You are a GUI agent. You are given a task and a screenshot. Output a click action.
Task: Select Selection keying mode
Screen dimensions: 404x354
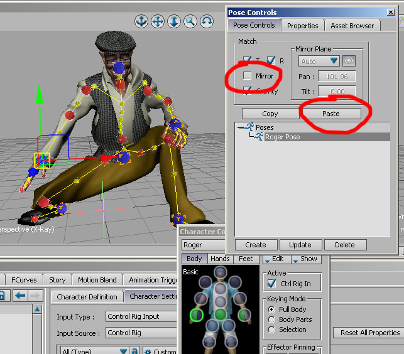click(x=271, y=330)
